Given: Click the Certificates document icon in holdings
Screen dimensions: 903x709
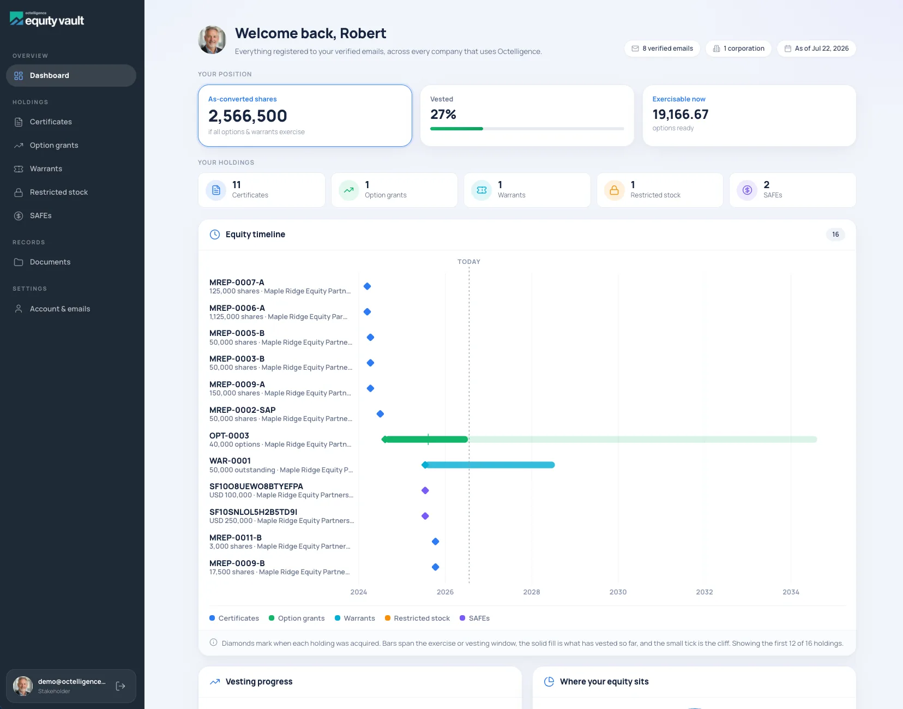Looking at the screenshot, I should [216, 190].
